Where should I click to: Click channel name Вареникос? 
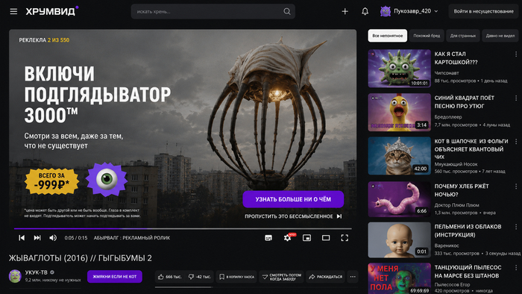tap(447, 245)
